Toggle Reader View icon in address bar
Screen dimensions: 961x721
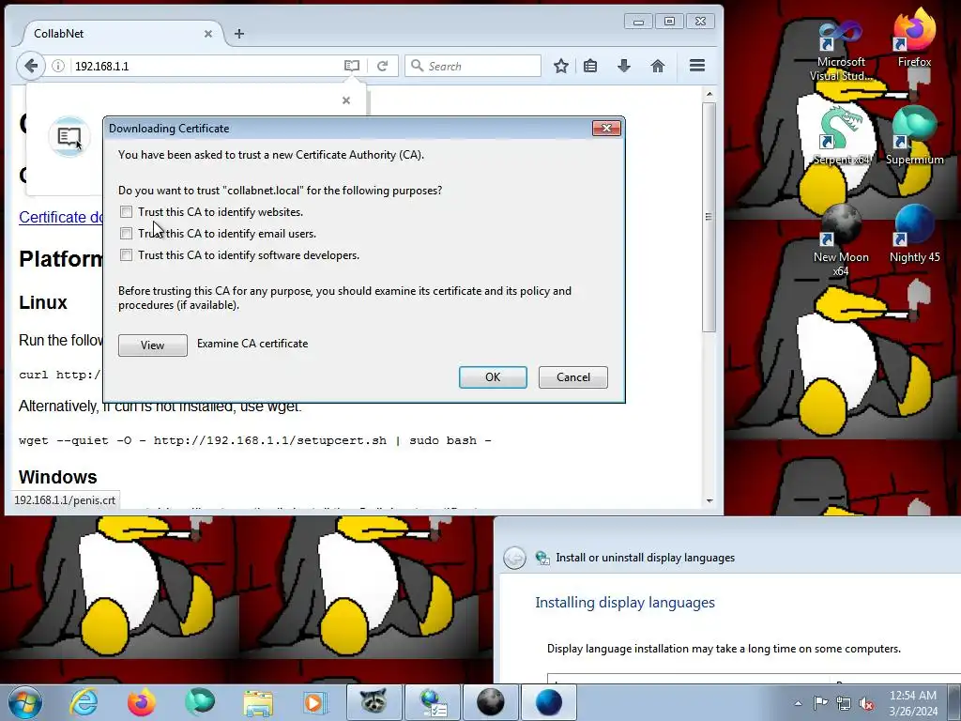352,66
